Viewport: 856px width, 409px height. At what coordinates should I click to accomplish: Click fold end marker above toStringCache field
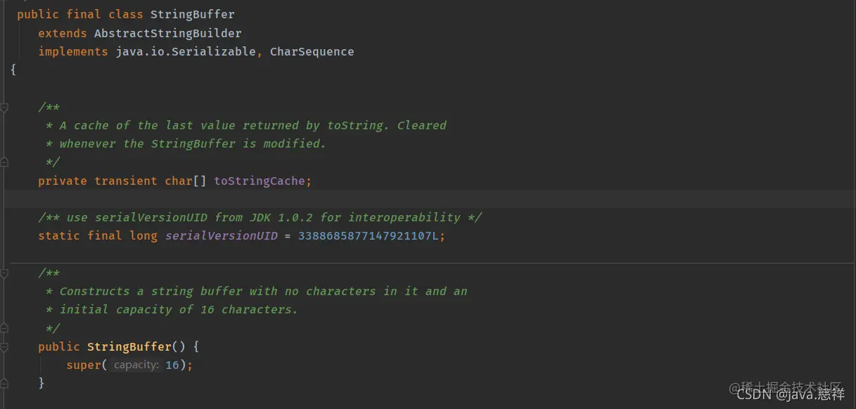point(4,162)
